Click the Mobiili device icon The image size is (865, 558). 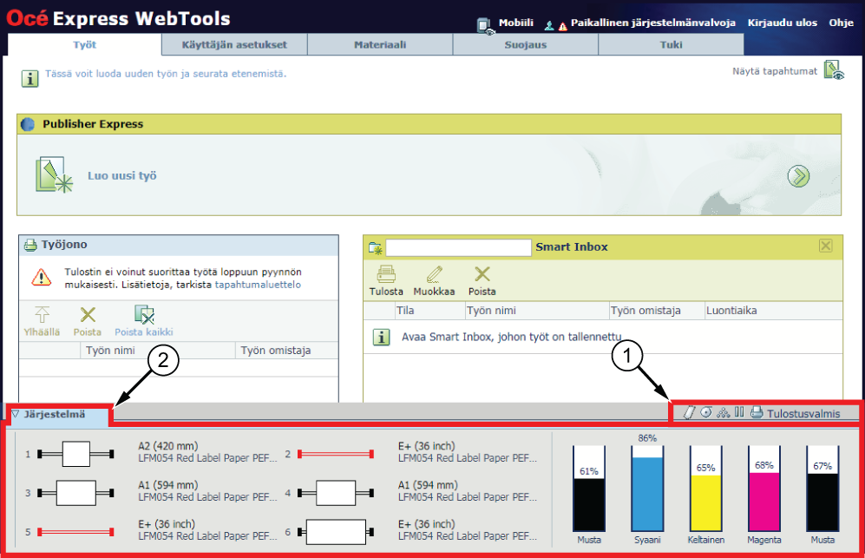point(486,25)
